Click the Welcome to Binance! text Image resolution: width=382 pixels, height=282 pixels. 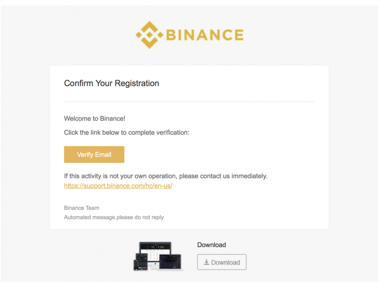coord(95,119)
